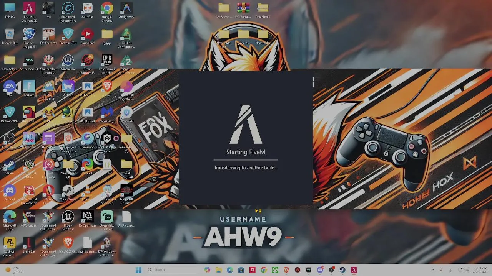Image resolution: width=492 pixels, height=276 pixels.
Task: Open the Rockstar Games Launcher desktop icon
Action: coord(10,247)
